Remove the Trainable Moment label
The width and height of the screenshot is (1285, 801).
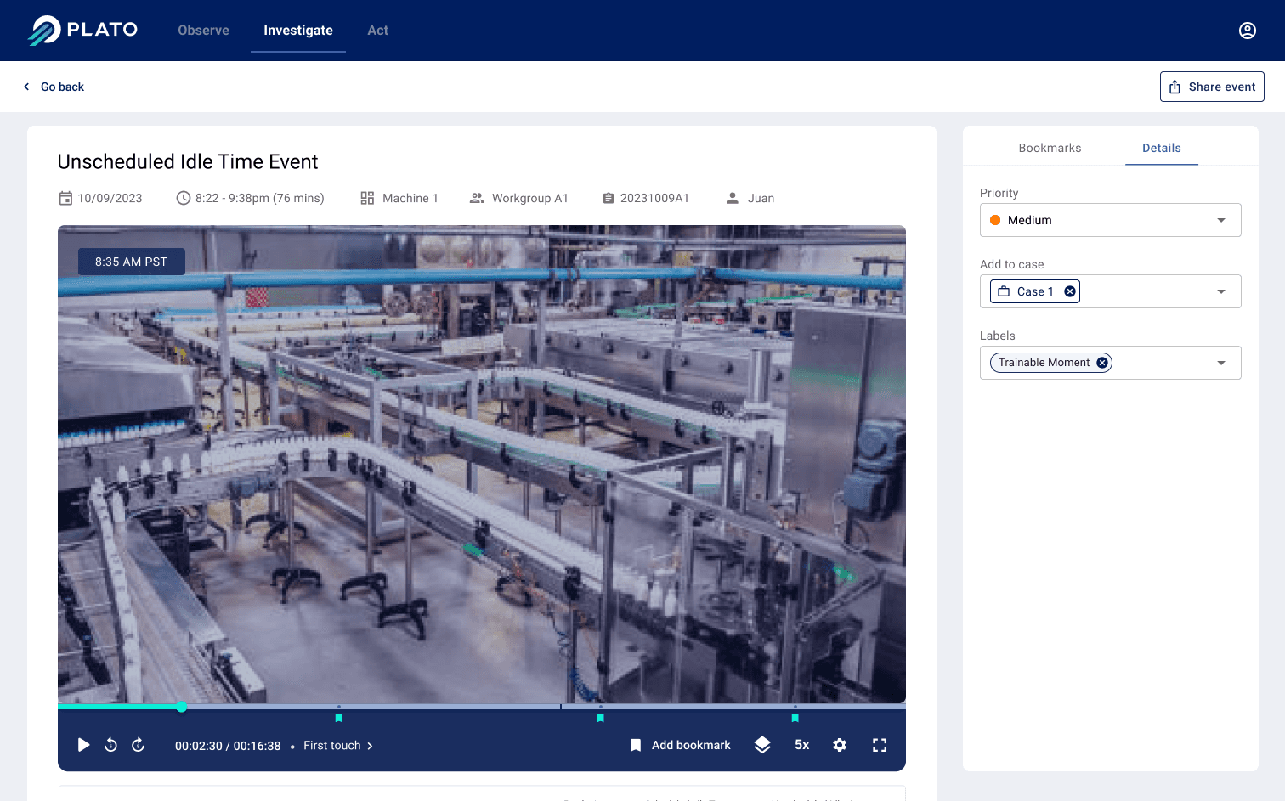pos(1101,362)
